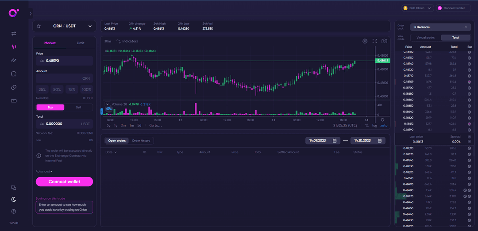The height and width of the screenshot is (231, 478).
Task: Click the double-slash bridge icon in the sidebar
Action: (x=14, y=60)
